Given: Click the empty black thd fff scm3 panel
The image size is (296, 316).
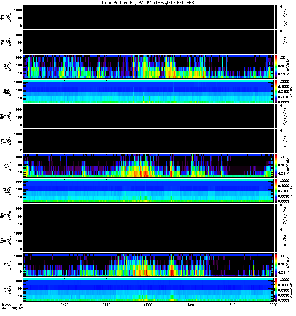Looking at the screenshot, I should [x=148, y=141].
